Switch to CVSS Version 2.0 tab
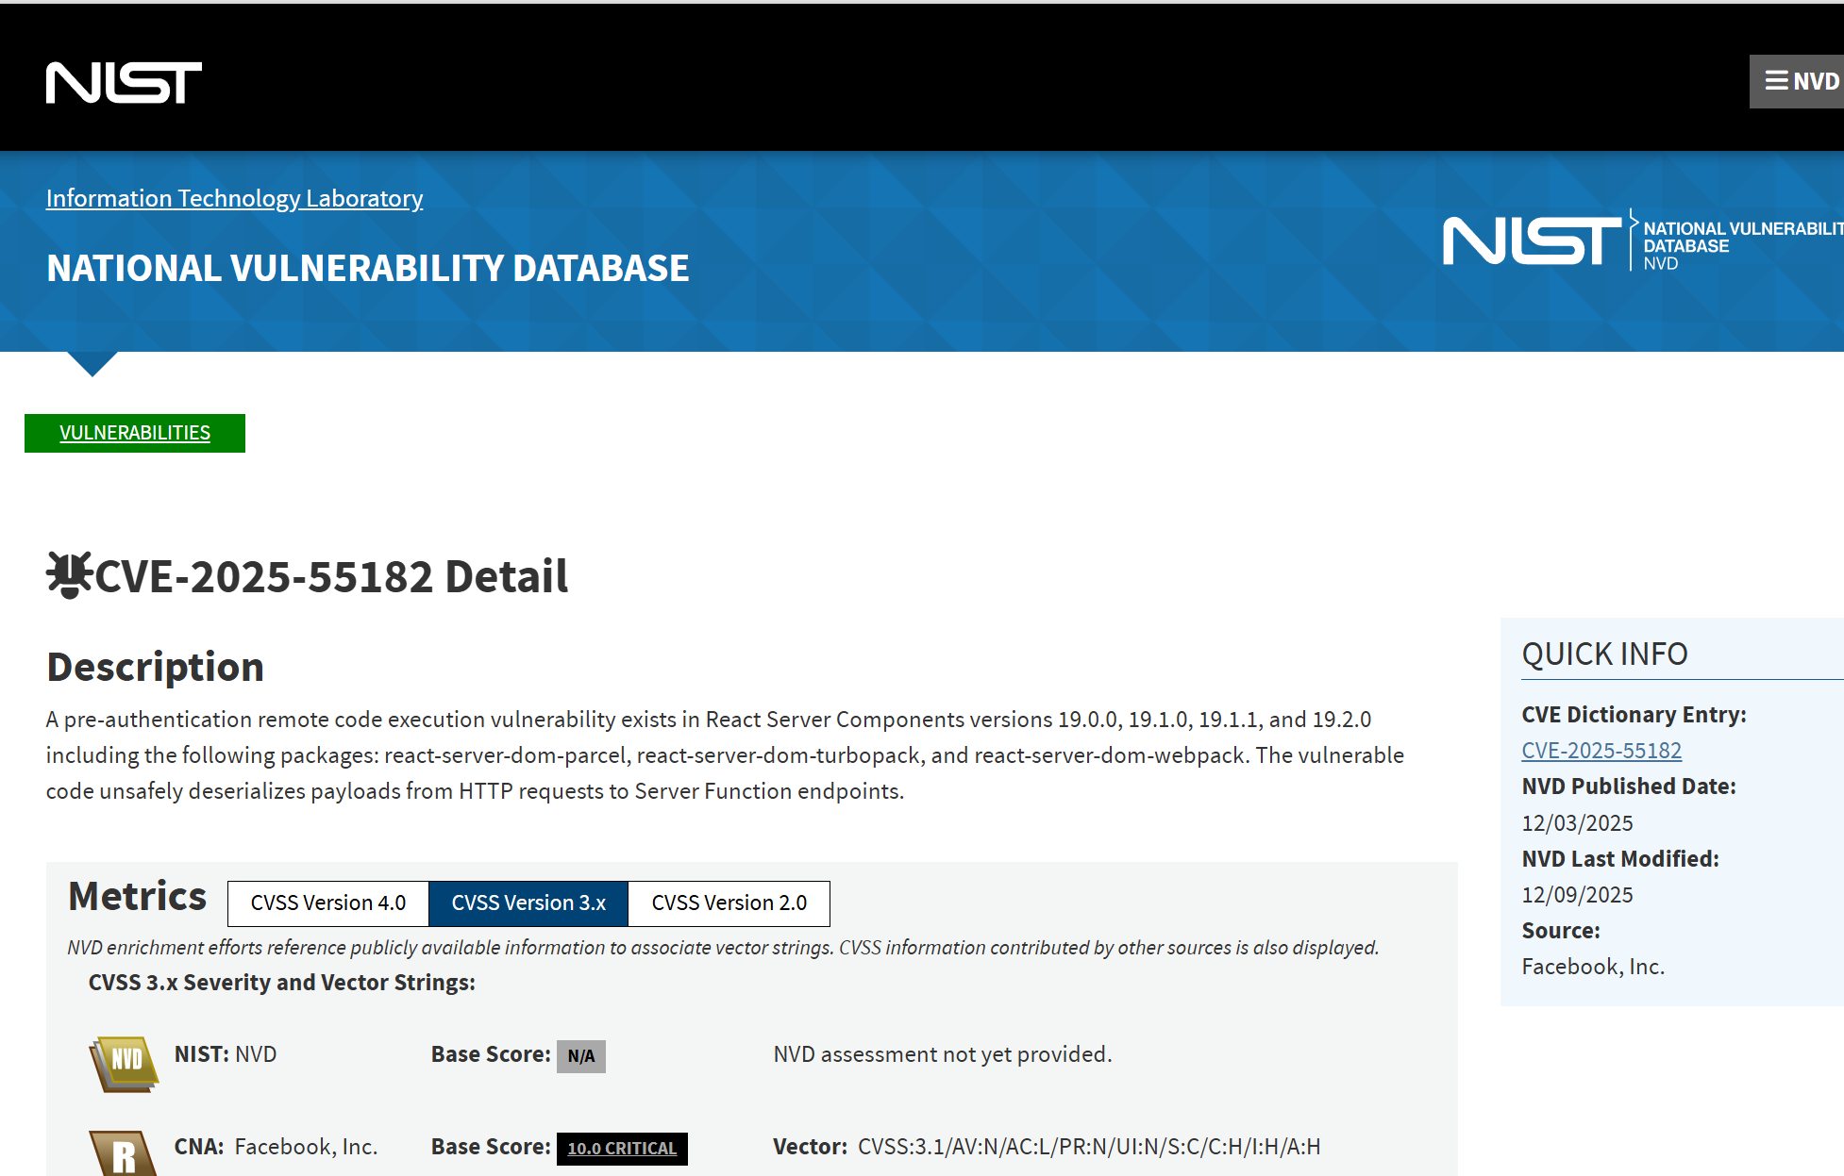The width and height of the screenshot is (1844, 1176). [729, 903]
